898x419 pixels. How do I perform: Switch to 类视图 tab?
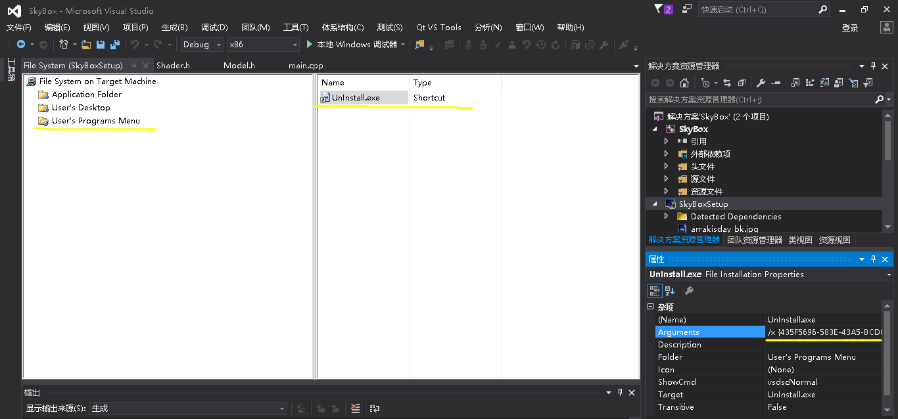coord(800,240)
